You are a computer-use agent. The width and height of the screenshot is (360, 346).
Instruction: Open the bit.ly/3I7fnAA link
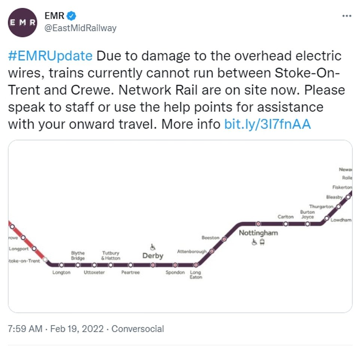click(x=268, y=124)
